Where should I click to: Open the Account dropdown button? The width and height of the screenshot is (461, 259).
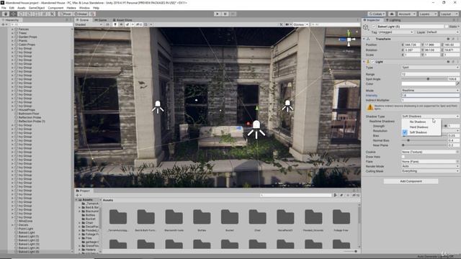(x=406, y=14)
